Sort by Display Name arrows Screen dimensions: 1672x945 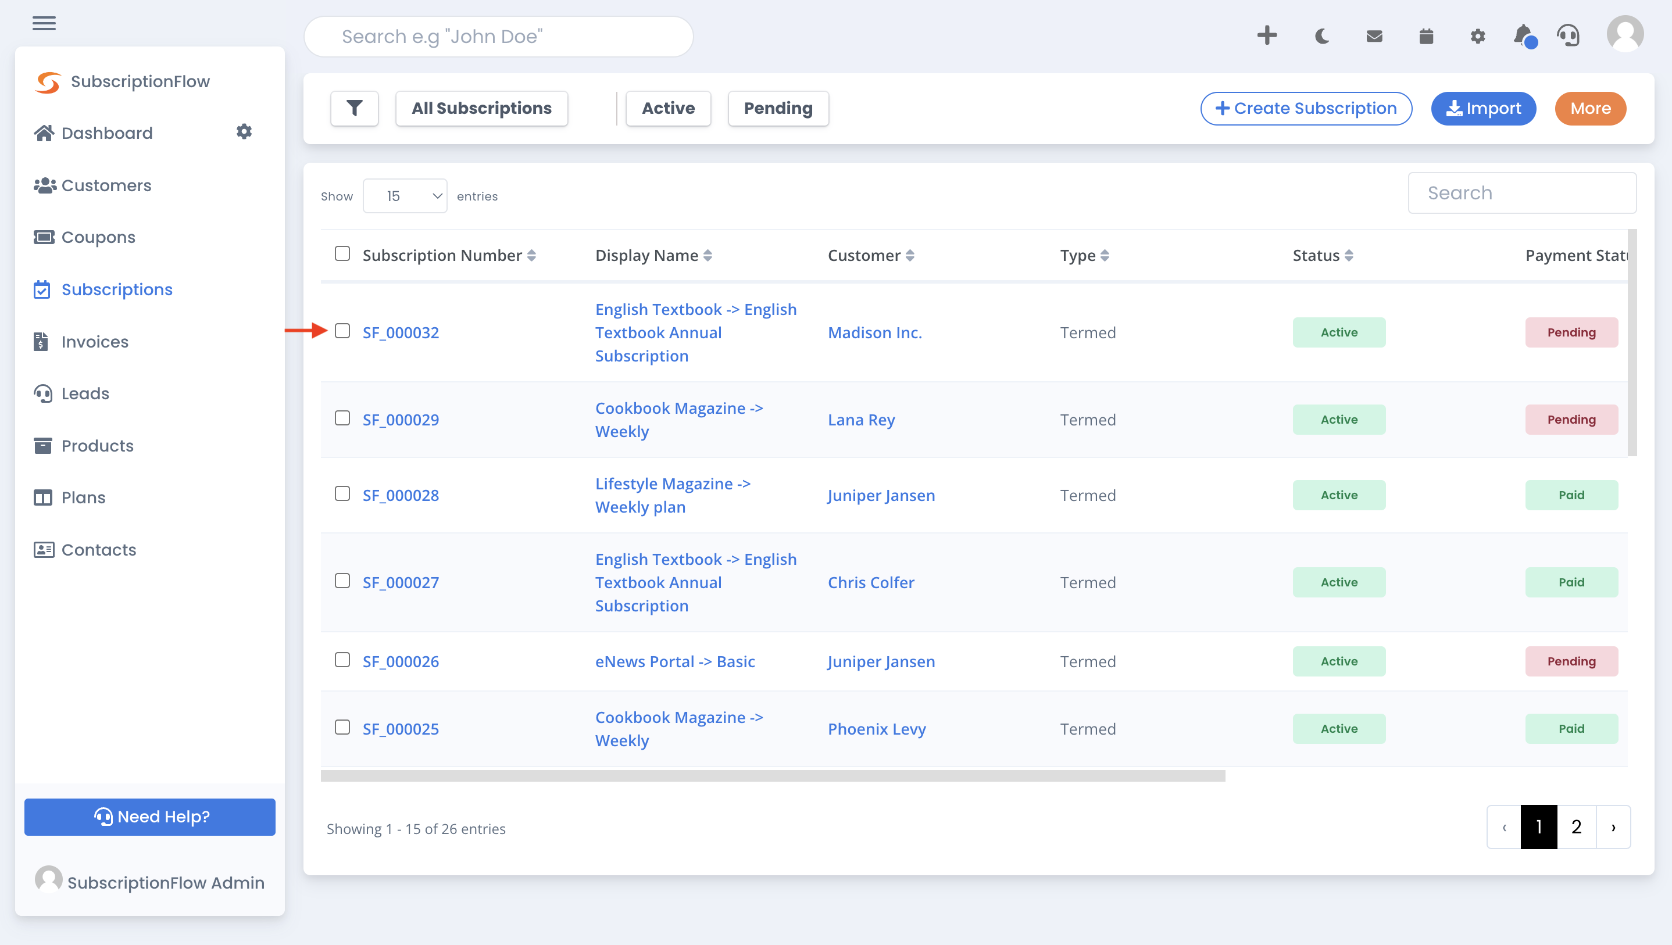point(708,256)
